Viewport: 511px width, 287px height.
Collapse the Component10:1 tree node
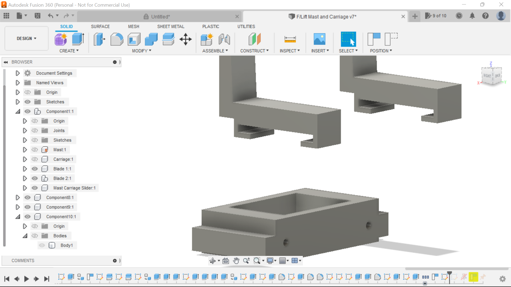point(18,217)
